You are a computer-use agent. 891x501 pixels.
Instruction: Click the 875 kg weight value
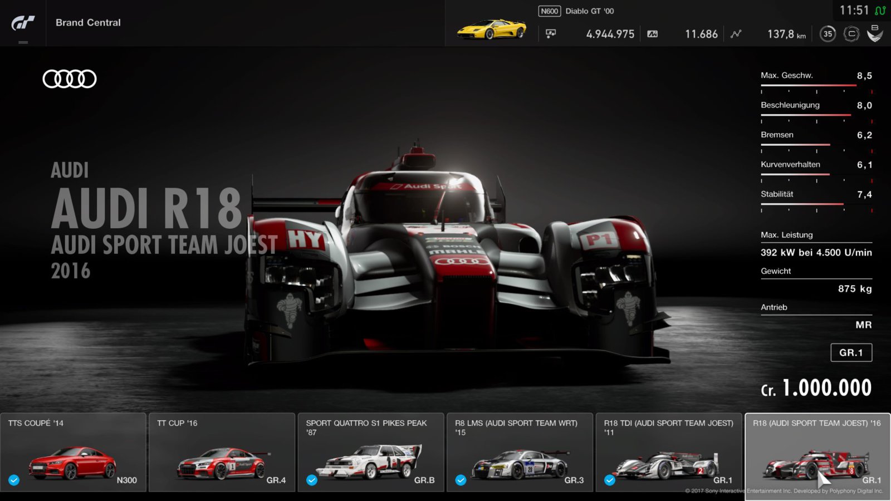pyautogui.click(x=855, y=289)
